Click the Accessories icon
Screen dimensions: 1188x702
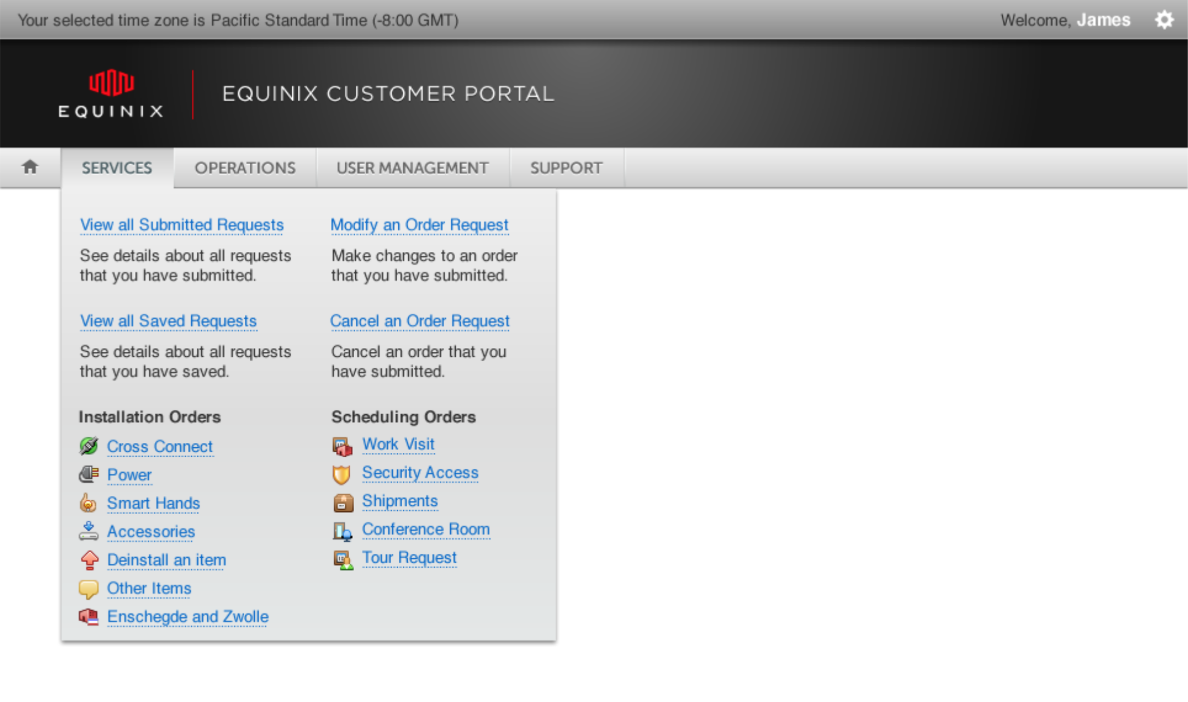[x=89, y=532]
